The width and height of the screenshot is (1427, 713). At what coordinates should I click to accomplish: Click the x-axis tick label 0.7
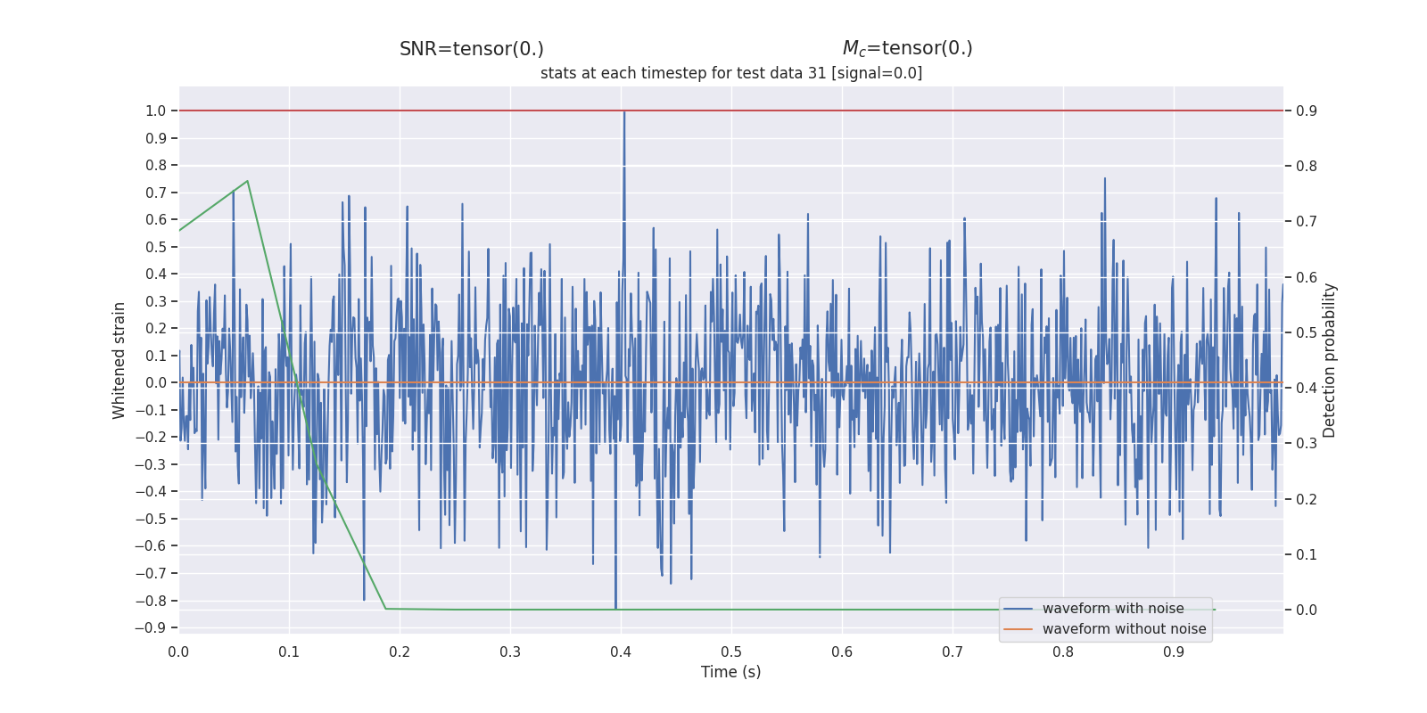[953, 652]
